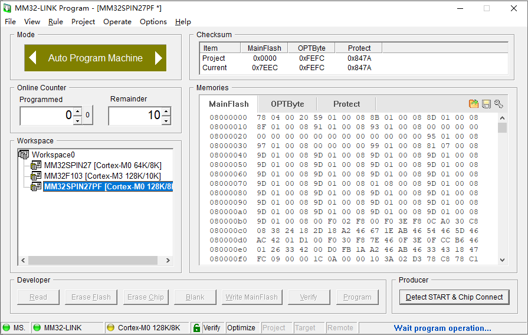The image size is (528, 335).
Task: Select MM32SPIN27PF Cortex-M0 128K project
Action: click(108, 186)
